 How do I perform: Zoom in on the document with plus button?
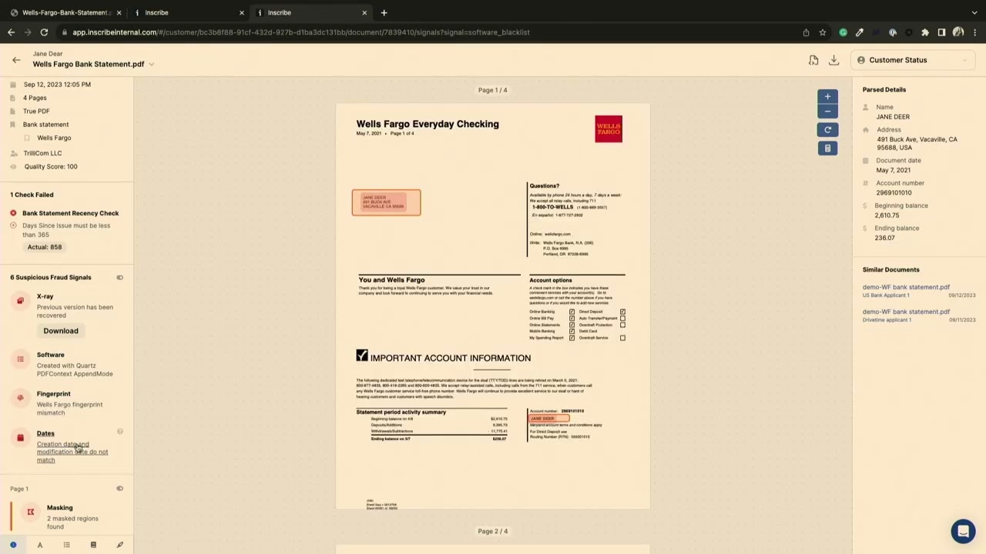(x=827, y=96)
